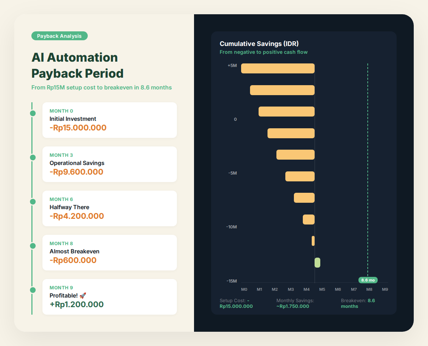Click the -Rp600.000 amount
This screenshot has width=428, height=346.
click(x=73, y=260)
